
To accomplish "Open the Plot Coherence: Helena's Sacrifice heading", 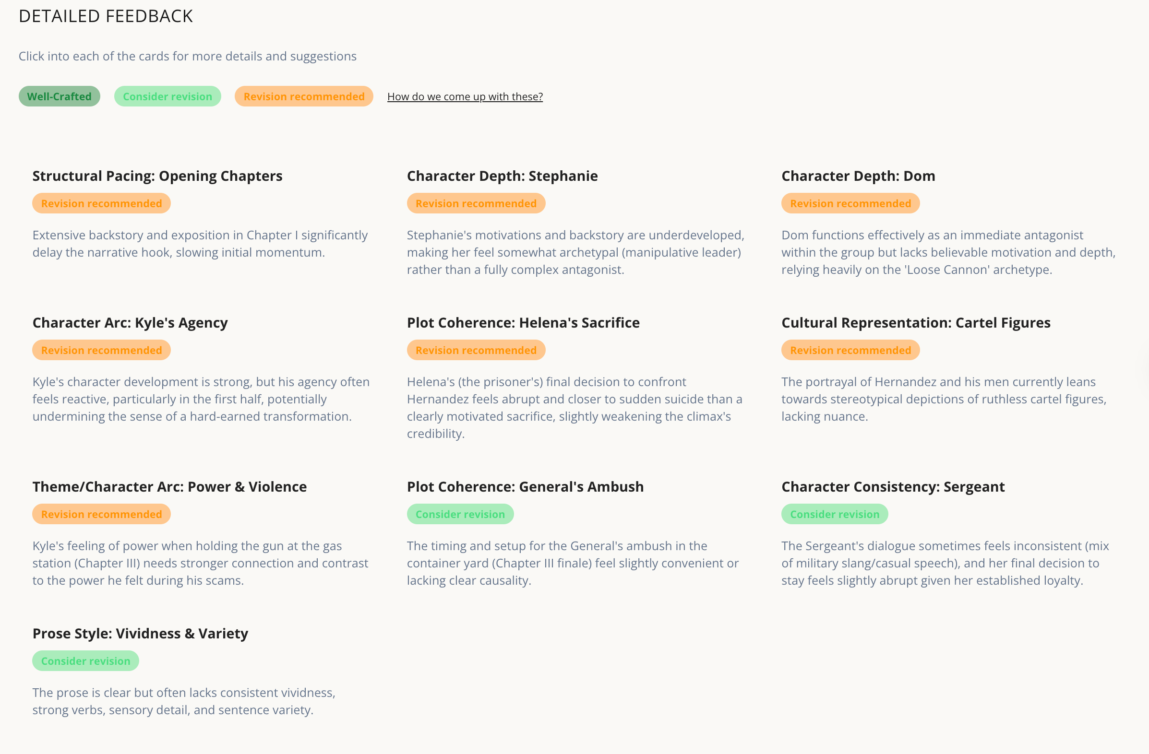I will 523,323.
